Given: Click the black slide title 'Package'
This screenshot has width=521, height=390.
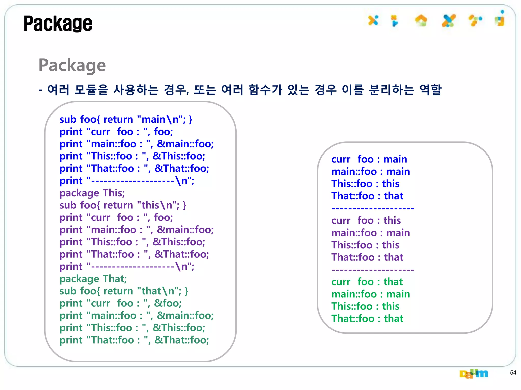Looking at the screenshot, I should coord(58,24).
